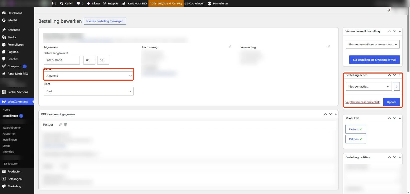Apply chosen order action arrow button
410x194 pixels.
click(x=397, y=87)
